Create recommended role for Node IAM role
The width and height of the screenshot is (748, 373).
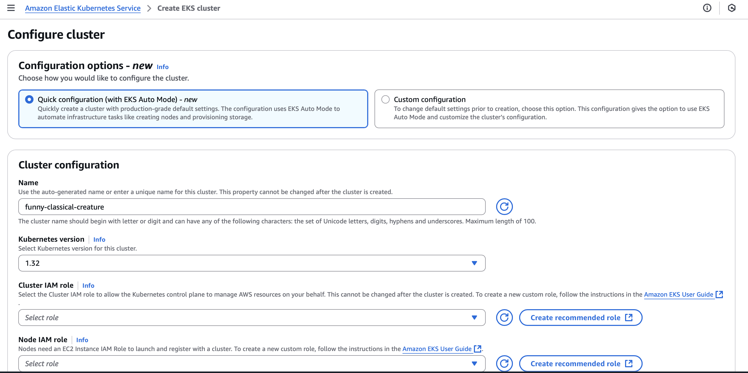pos(580,363)
